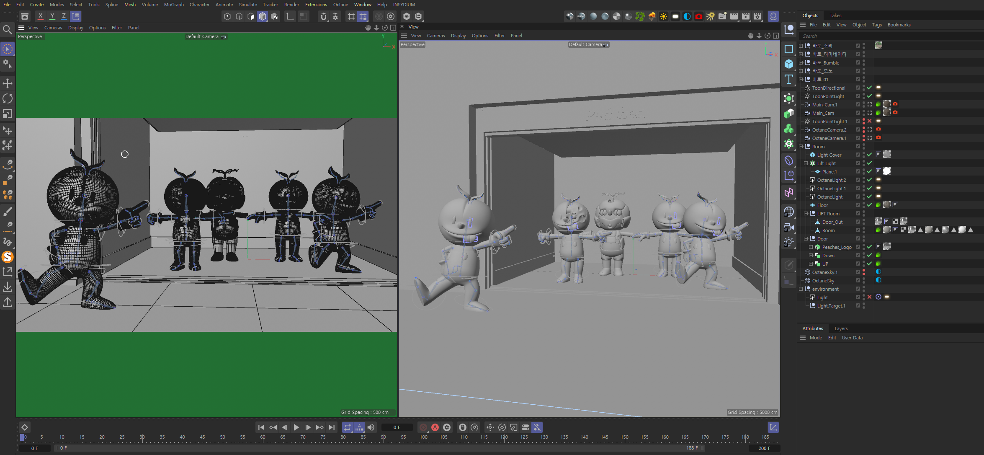The width and height of the screenshot is (984, 455).
Task: Expand the LIFT Room group
Action: (x=806, y=214)
